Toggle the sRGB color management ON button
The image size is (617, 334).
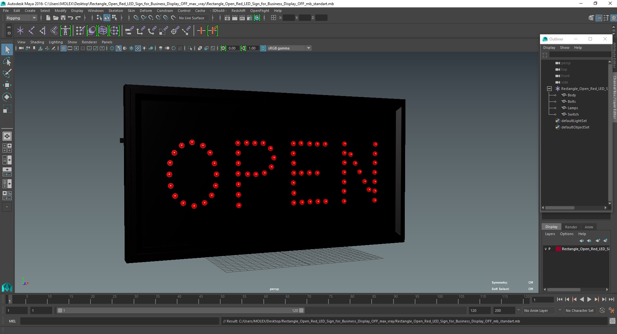[x=263, y=48]
